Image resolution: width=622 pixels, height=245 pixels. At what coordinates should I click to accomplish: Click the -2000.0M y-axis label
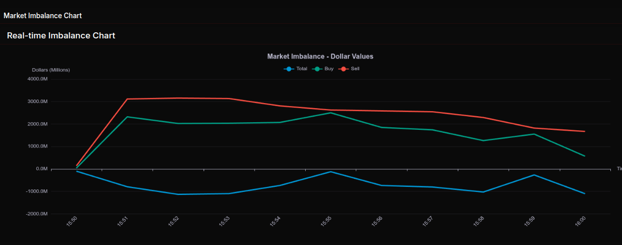[x=37, y=214]
